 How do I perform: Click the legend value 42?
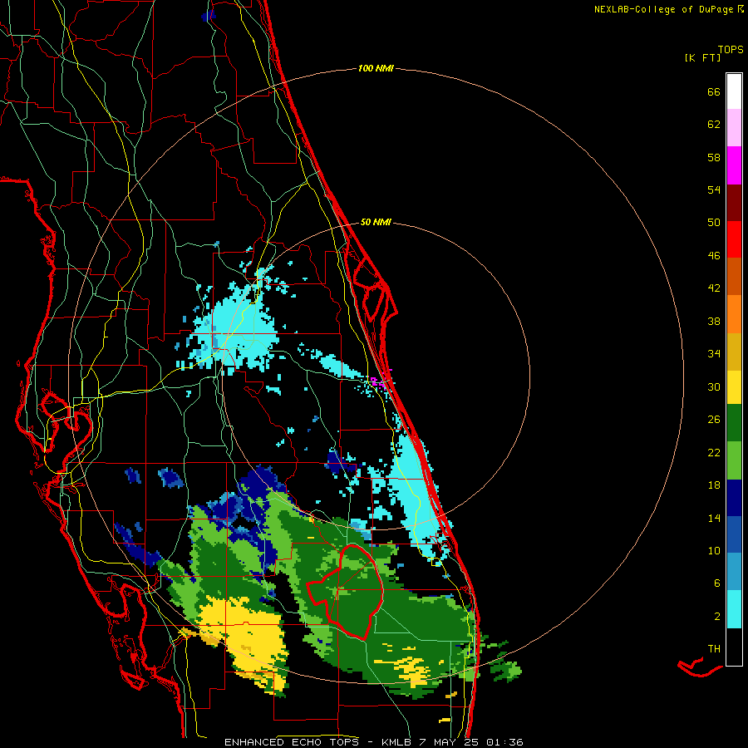[714, 288]
